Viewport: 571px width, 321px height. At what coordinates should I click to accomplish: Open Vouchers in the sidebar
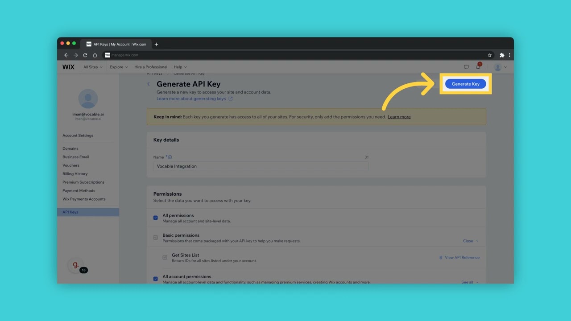click(x=71, y=165)
